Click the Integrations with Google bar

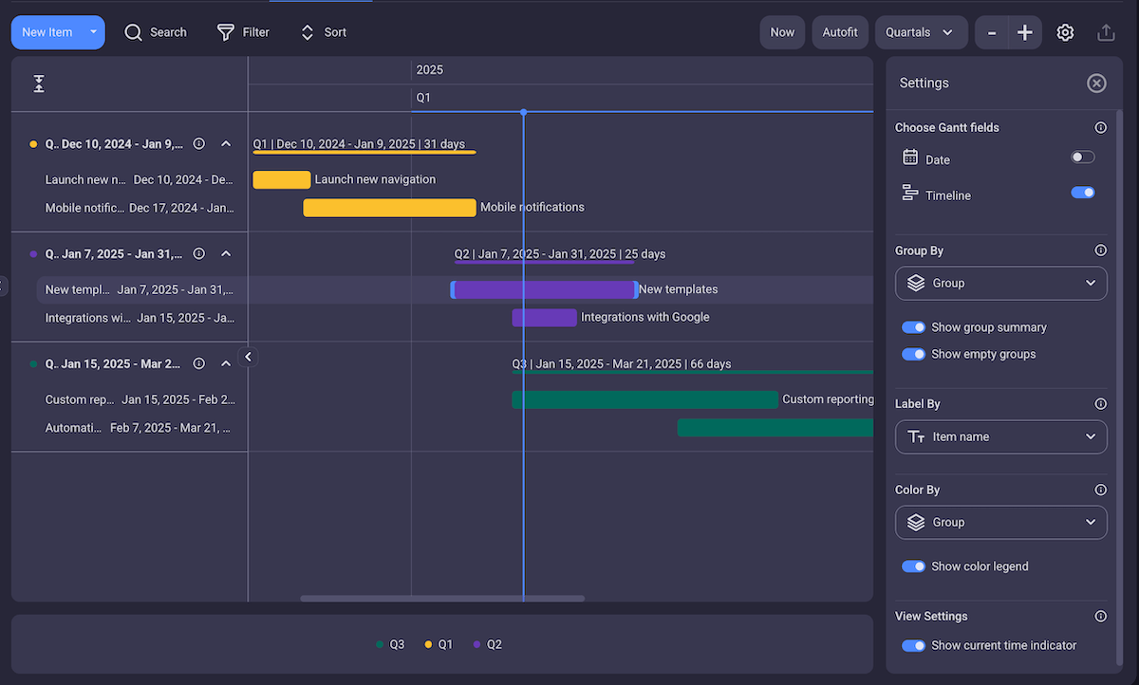click(x=544, y=317)
